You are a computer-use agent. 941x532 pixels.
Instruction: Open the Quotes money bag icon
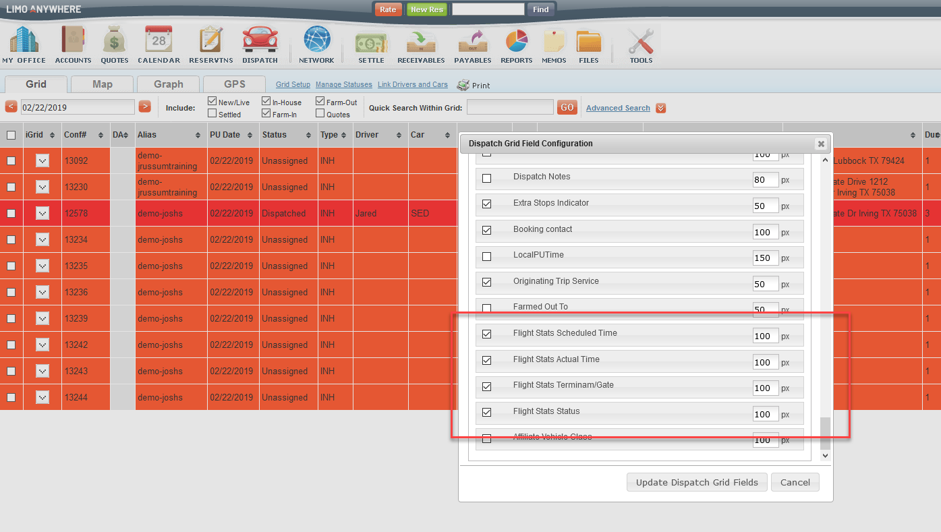coord(115,43)
